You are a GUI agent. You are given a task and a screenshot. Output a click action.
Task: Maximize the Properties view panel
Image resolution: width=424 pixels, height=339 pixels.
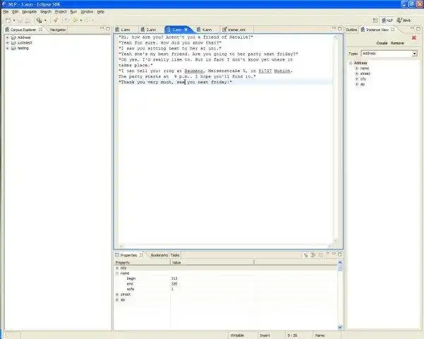tap(340, 254)
